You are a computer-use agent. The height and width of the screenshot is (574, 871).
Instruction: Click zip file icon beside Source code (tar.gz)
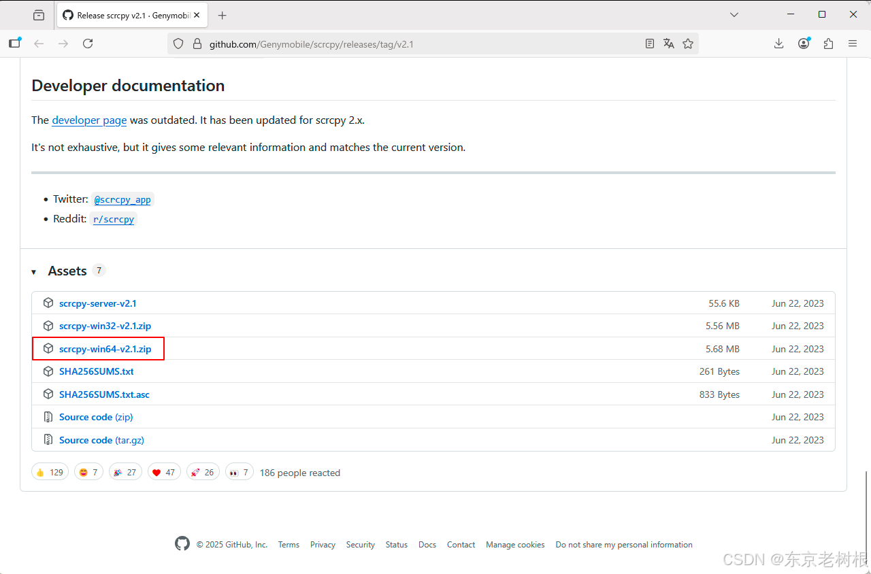coord(48,440)
